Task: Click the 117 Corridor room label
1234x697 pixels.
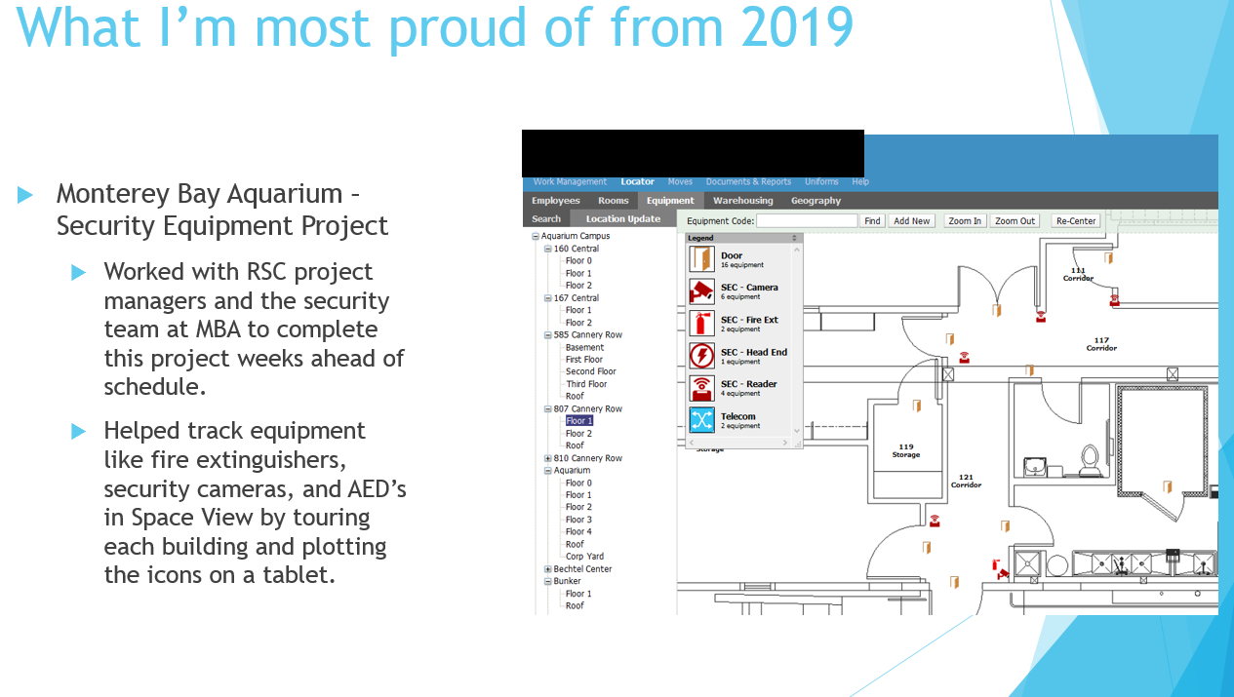Action: [1101, 344]
